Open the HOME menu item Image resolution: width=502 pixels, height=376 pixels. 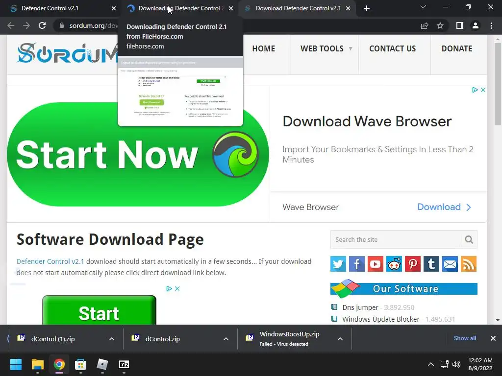click(263, 48)
